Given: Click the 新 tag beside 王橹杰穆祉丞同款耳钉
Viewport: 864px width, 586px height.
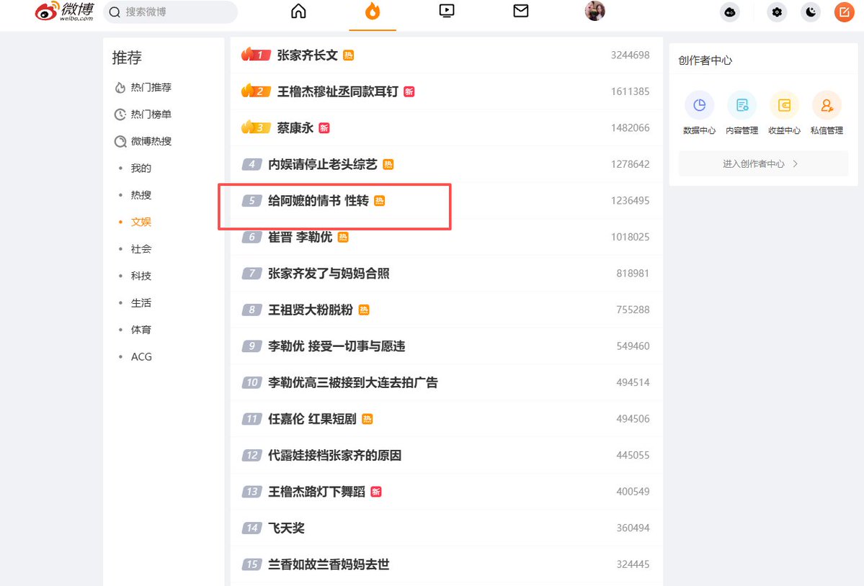Looking at the screenshot, I should [x=409, y=92].
